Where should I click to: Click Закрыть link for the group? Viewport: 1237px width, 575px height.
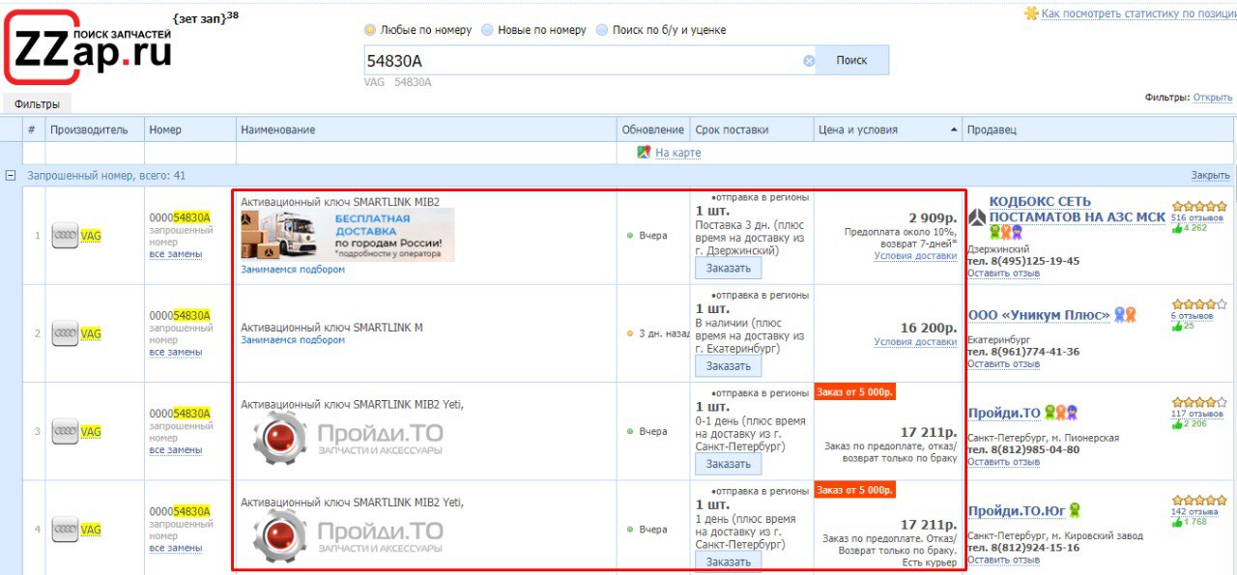[x=1210, y=176]
